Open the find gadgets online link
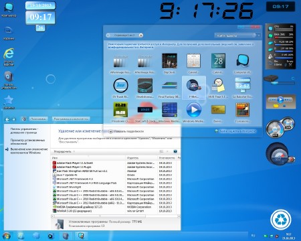The image size is (301, 241). 235,131
